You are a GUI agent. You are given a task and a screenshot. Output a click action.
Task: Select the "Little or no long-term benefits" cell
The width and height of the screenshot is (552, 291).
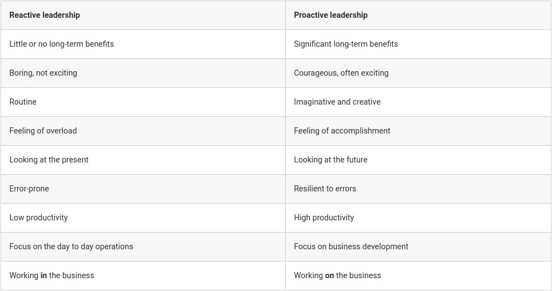click(x=143, y=44)
